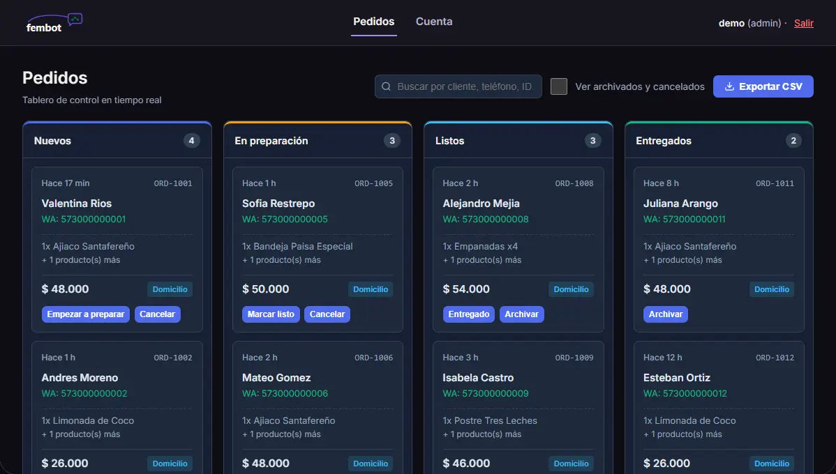Viewport: 836px width, 474px height.
Task: Click the Entregados column title
Action: click(663, 141)
